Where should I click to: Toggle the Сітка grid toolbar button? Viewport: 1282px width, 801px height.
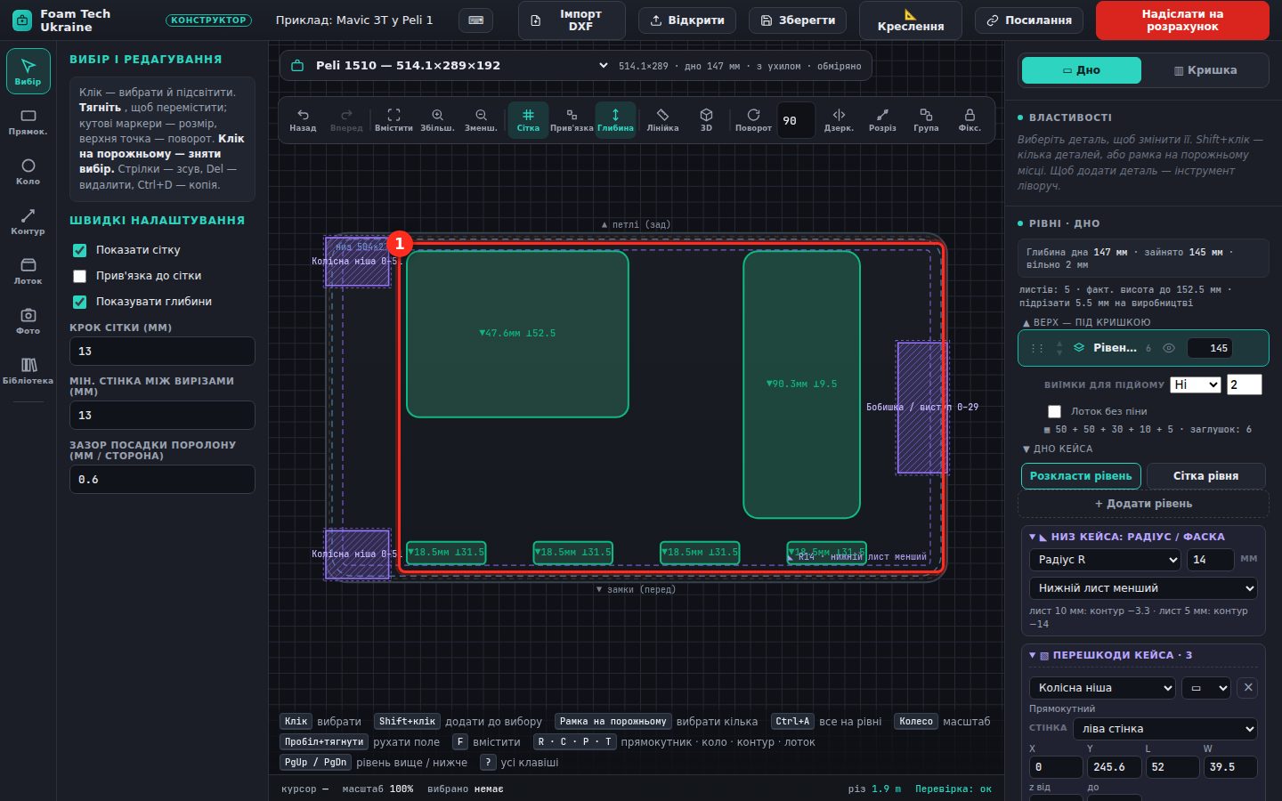[x=528, y=120]
